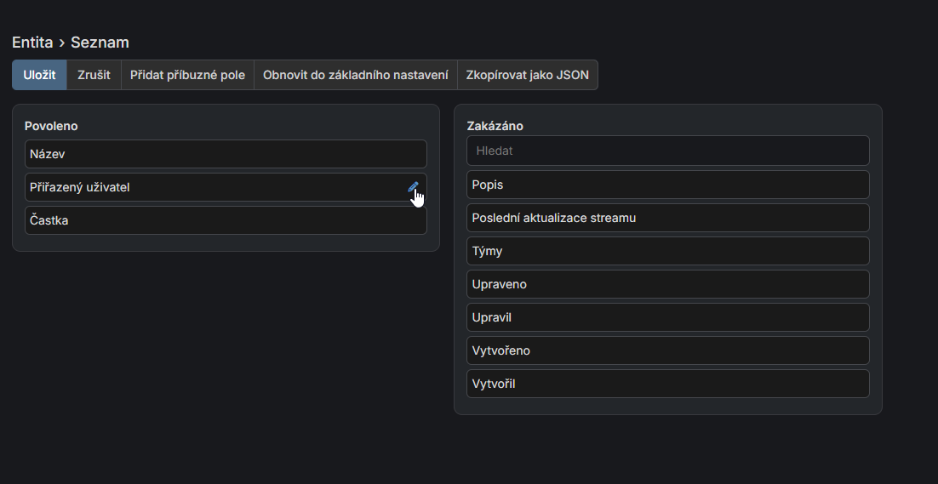Select the Název field in Povoleno

coord(226,154)
